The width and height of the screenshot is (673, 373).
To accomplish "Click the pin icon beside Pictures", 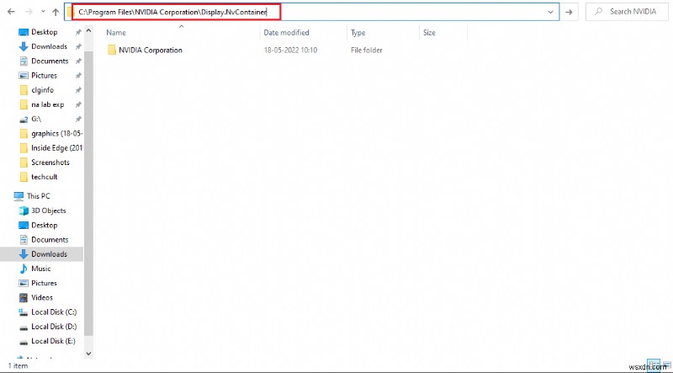I will (78, 76).
